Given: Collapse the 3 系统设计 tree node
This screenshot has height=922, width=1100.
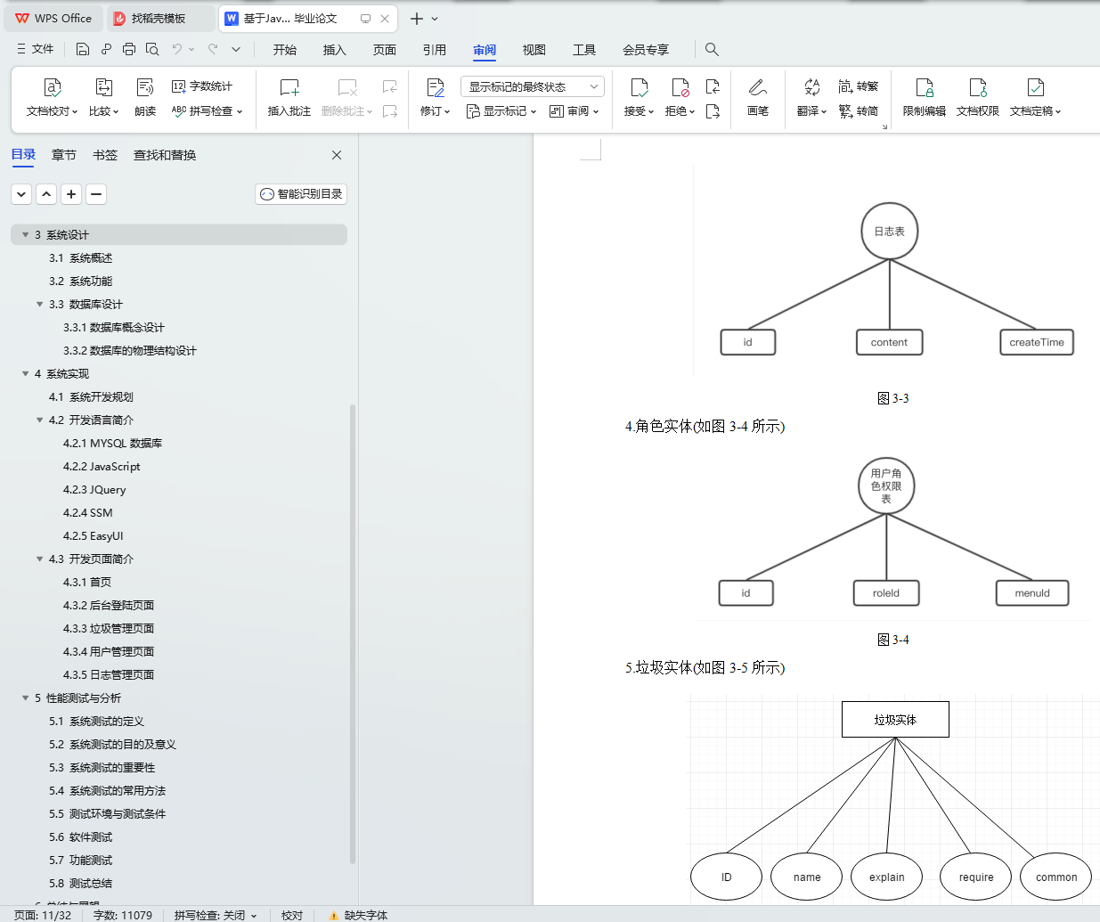Looking at the screenshot, I should click(25, 235).
